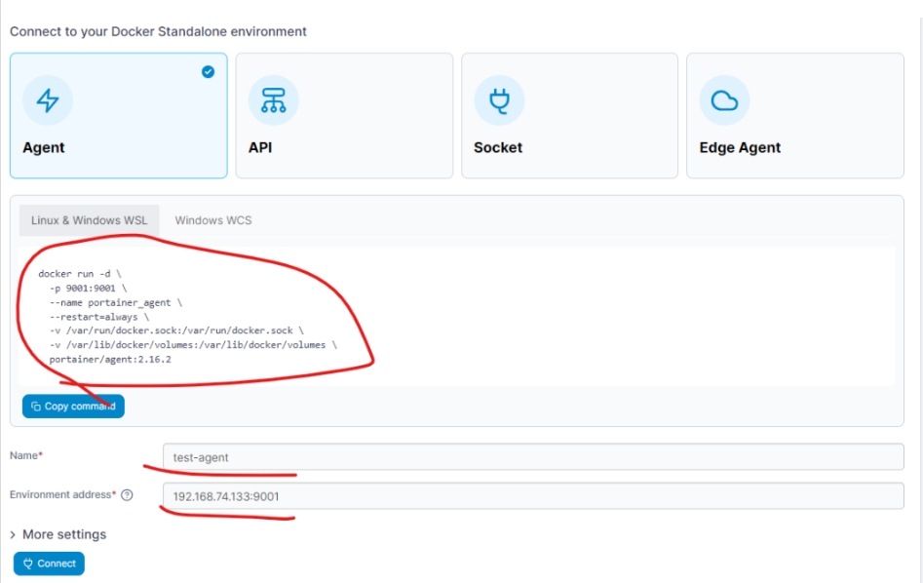This screenshot has width=923, height=583.
Task: Click the Connect button
Action: pyautogui.click(x=49, y=564)
